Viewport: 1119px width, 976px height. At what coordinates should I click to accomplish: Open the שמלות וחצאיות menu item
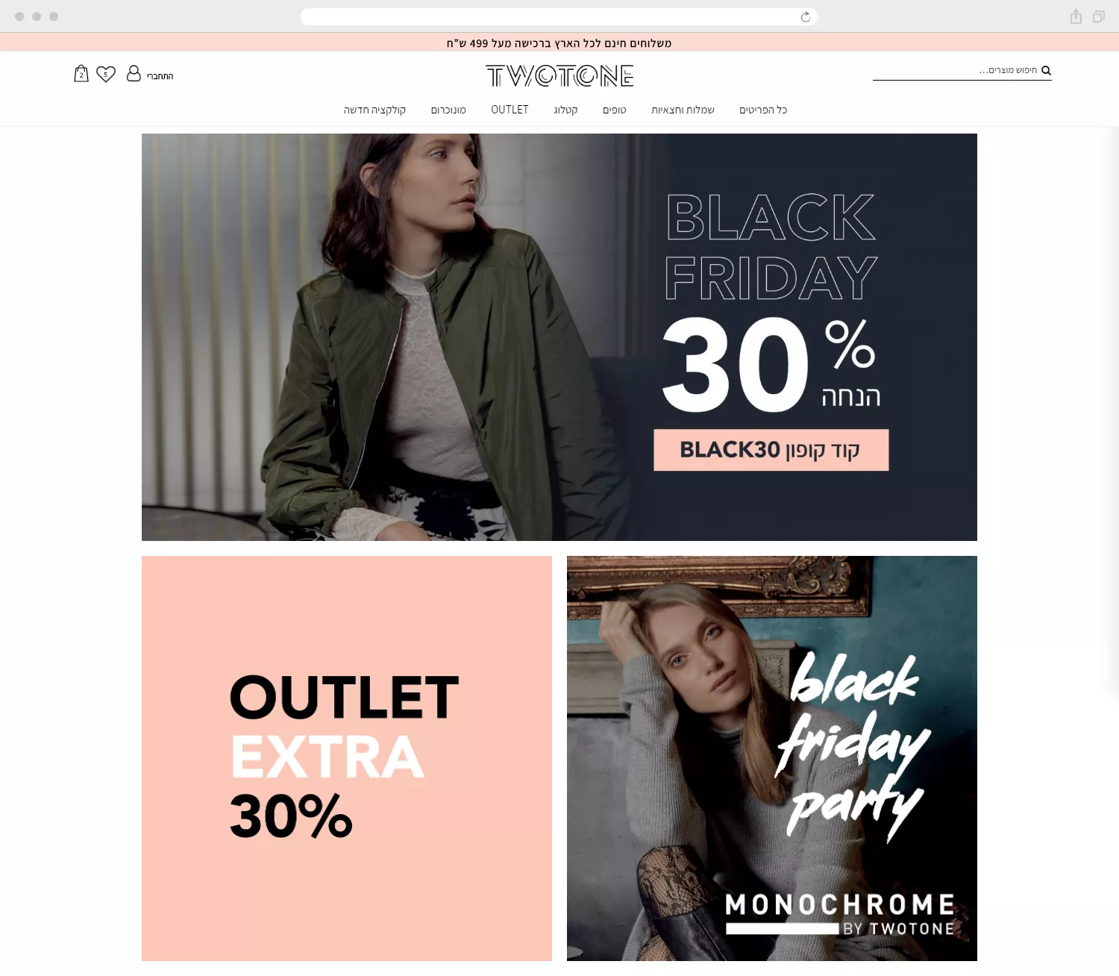pyautogui.click(x=683, y=110)
